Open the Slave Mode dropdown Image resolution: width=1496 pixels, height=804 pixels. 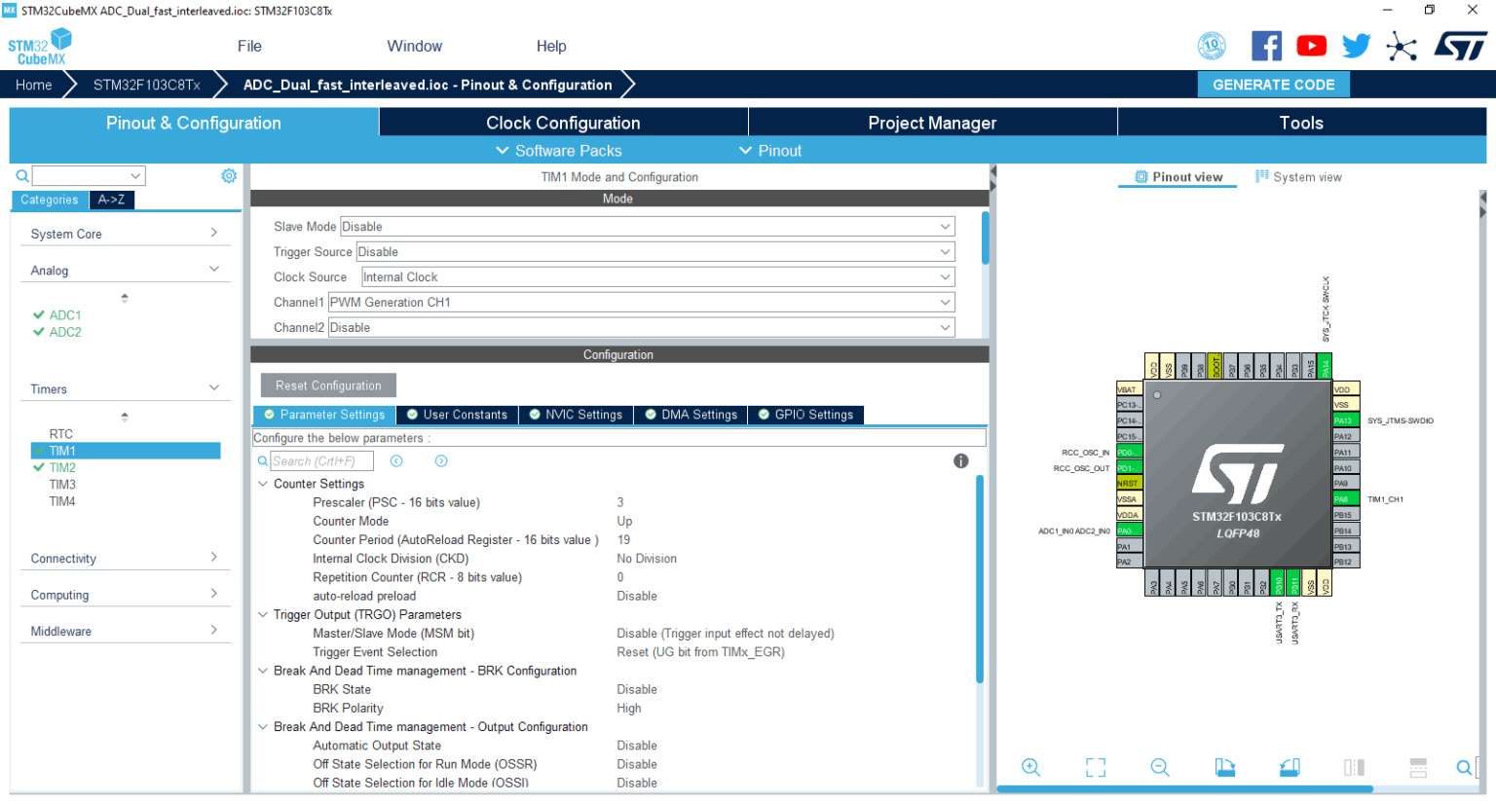pos(647,227)
